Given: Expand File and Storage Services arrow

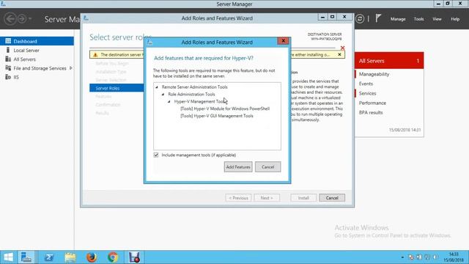Looking at the screenshot, I should pyautogui.click(x=71, y=68).
